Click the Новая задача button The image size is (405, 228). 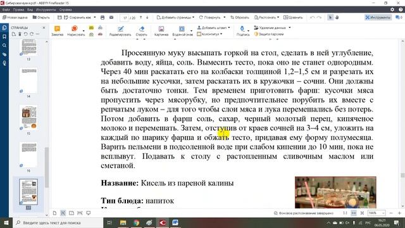click(x=15, y=17)
